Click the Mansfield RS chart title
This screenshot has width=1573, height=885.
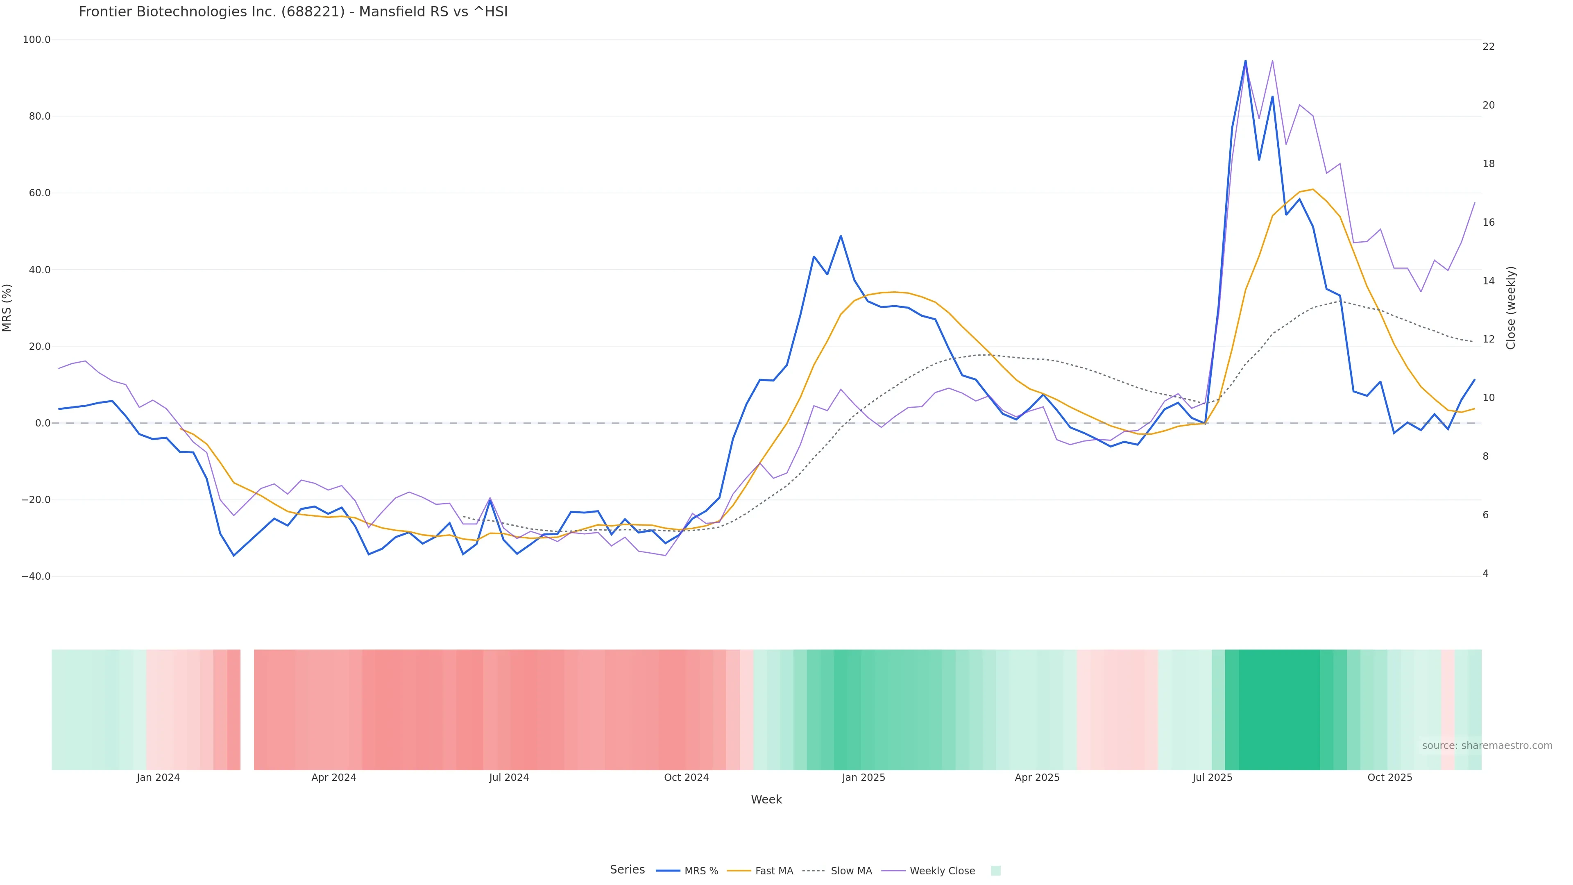pos(293,12)
